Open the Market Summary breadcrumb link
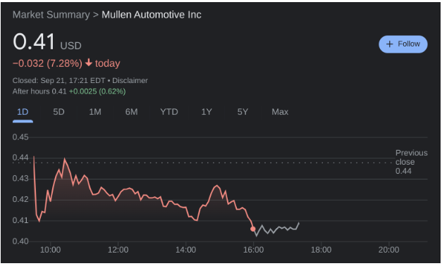The image size is (442, 266). [x=51, y=15]
